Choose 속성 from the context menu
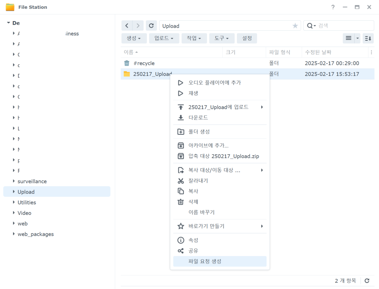 point(220,240)
